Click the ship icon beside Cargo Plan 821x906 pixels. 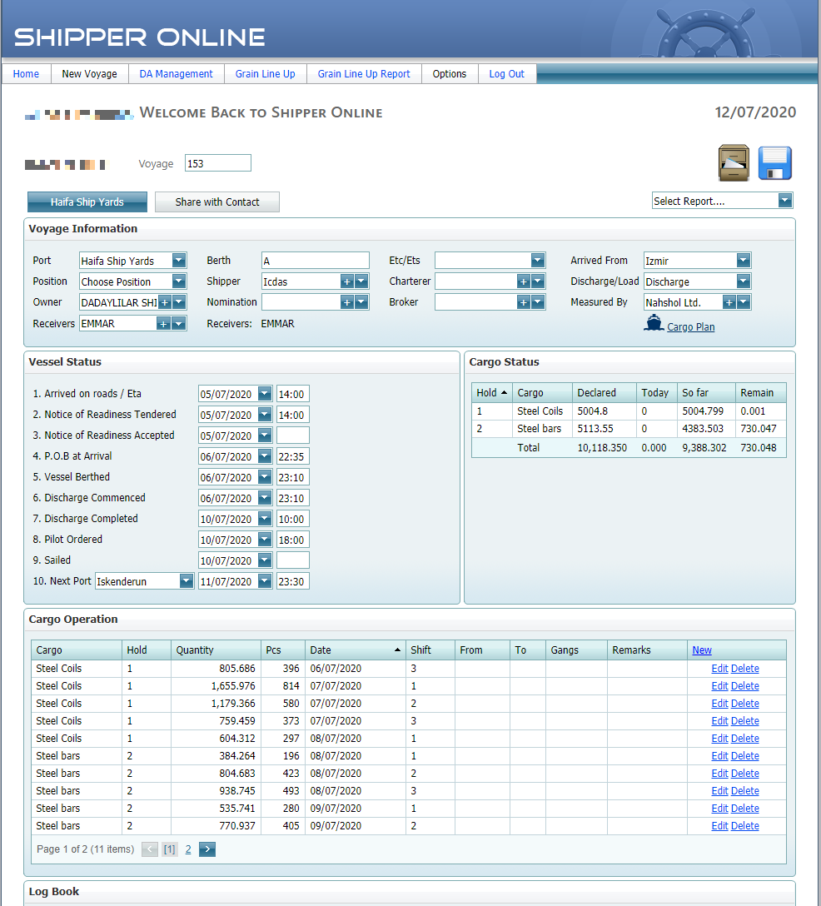click(x=654, y=325)
